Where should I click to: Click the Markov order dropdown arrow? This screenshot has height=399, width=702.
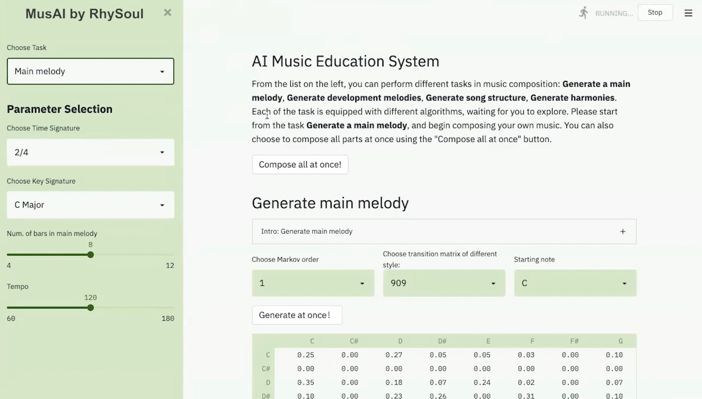click(x=362, y=283)
